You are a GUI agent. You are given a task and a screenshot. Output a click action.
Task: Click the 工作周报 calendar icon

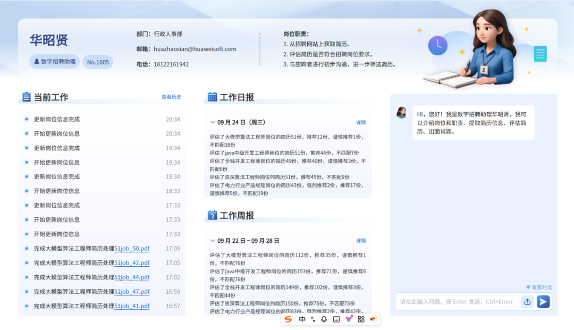[212, 215]
